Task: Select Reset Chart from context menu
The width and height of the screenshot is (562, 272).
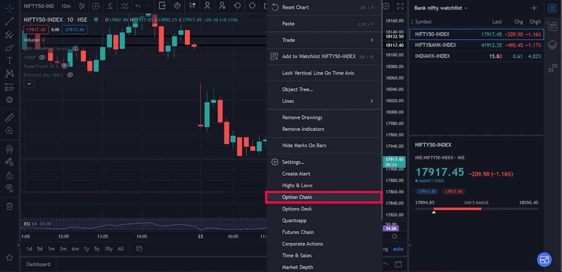Action: (324, 7)
